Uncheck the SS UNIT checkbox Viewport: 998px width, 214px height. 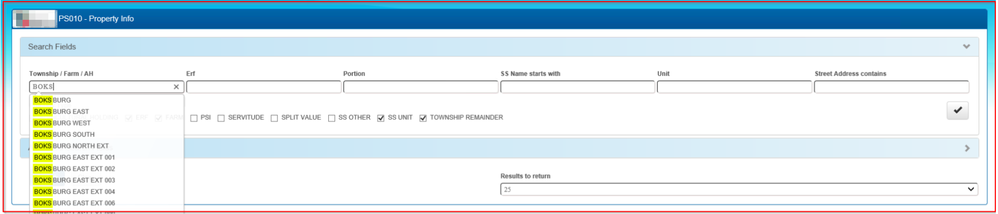click(x=381, y=118)
